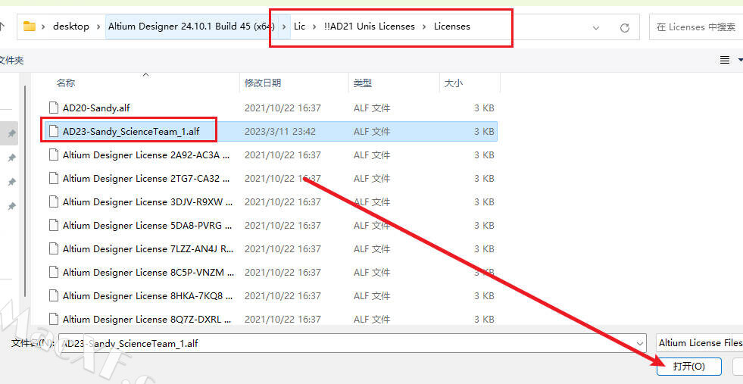Click first pin icon in sidebar

tap(11, 134)
